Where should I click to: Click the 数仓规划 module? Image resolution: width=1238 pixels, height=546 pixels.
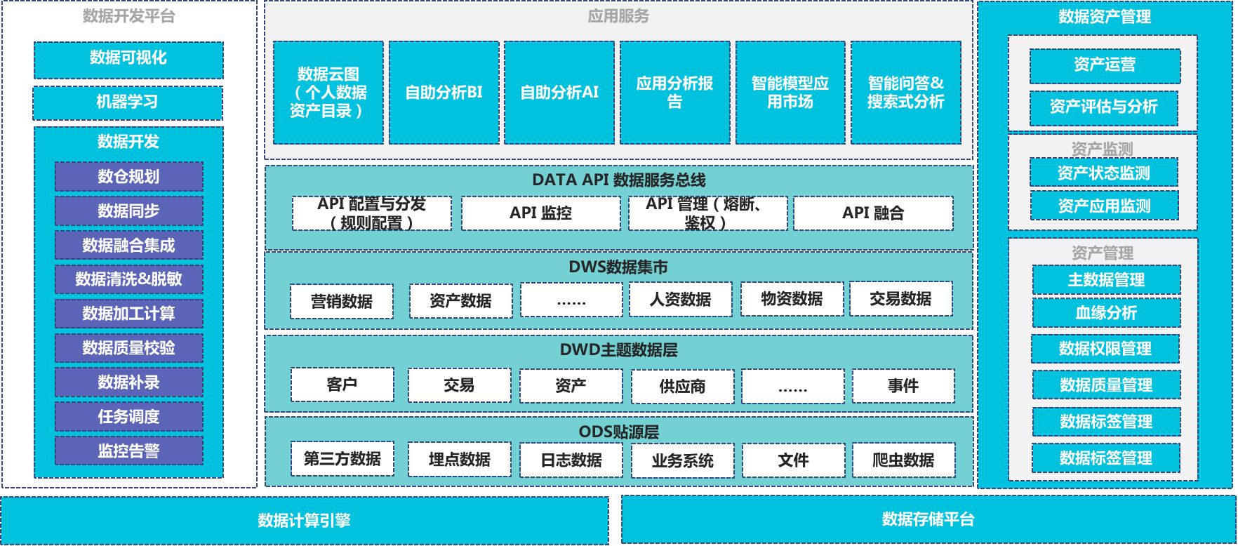pos(129,177)
